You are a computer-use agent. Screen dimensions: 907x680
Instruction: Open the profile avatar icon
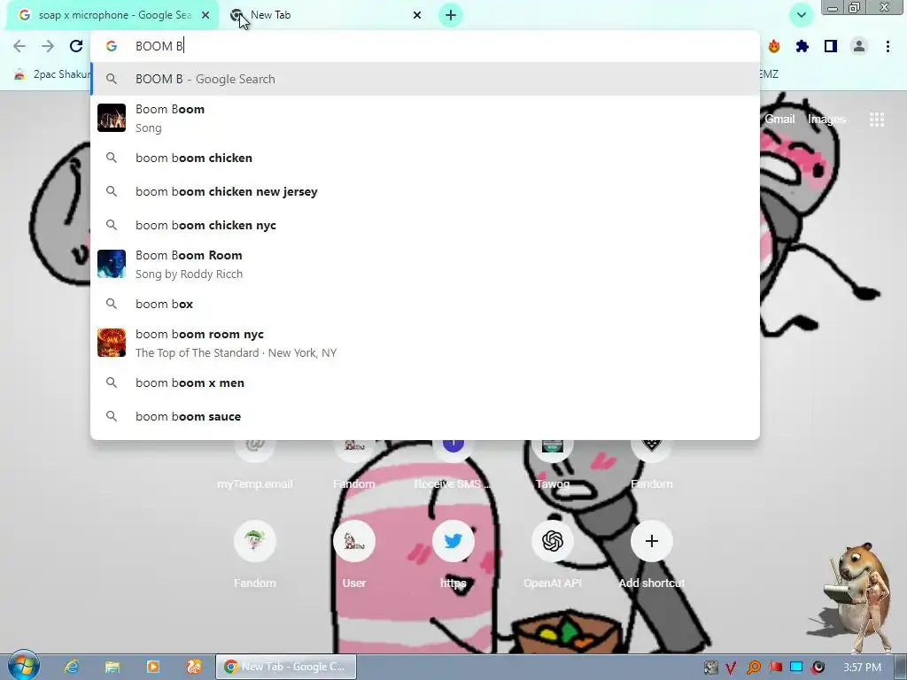[859, 46]
